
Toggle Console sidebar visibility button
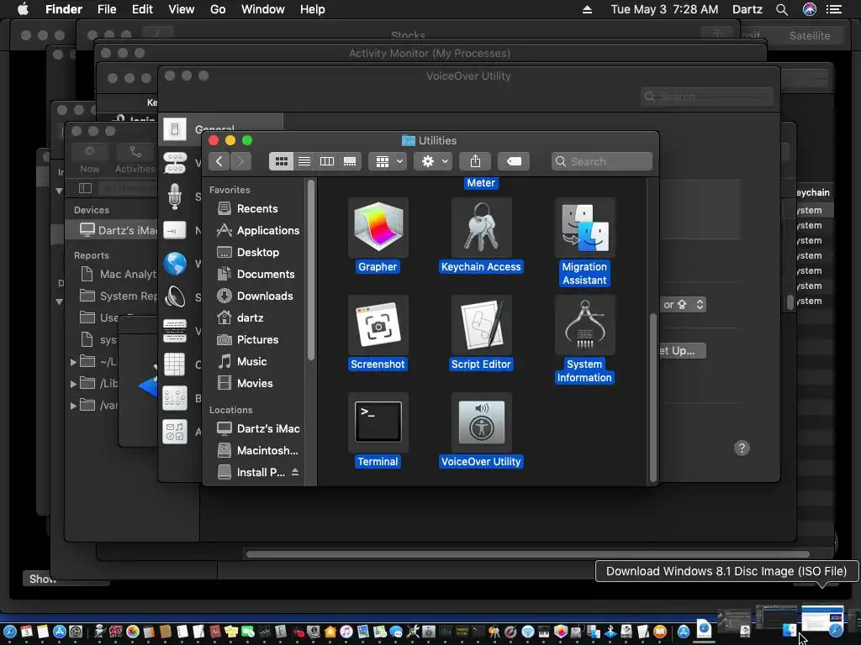pyautogui.click(x=85, y=188)
